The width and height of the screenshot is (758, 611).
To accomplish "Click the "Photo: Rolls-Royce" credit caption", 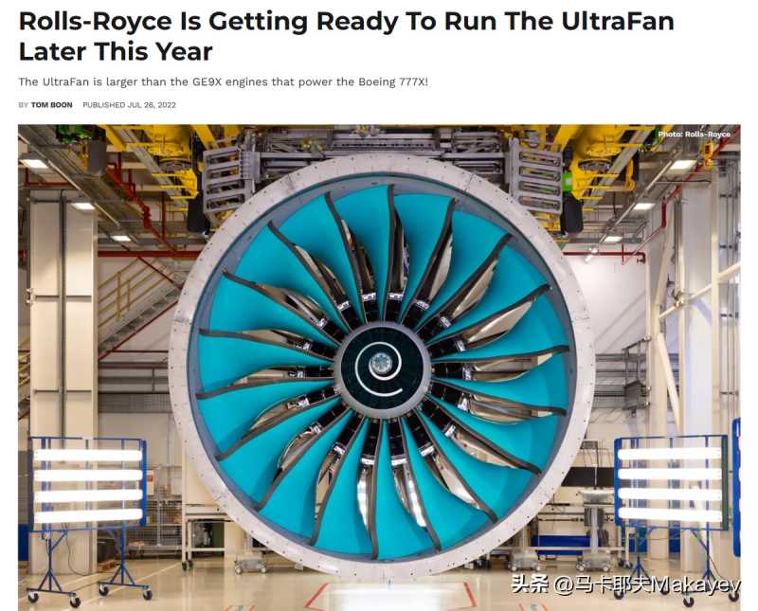I will click(695, 134).
